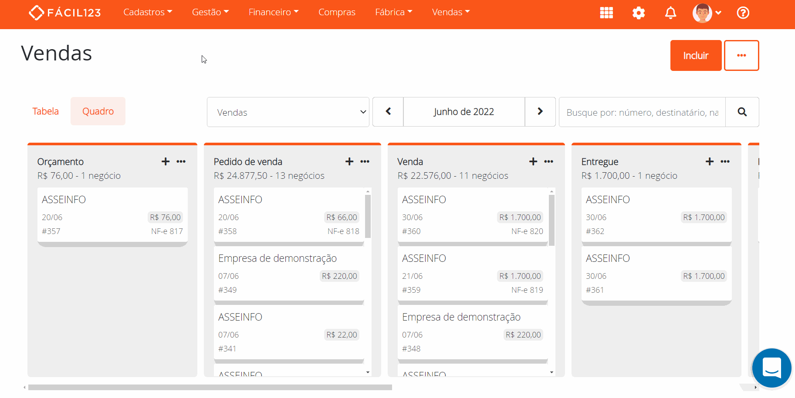Select the Quadro view mode

(x=98, y=111)
